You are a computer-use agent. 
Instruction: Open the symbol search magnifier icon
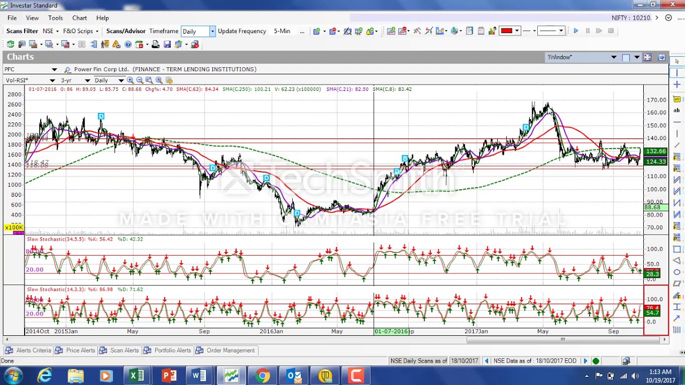(x=67, y=70)
